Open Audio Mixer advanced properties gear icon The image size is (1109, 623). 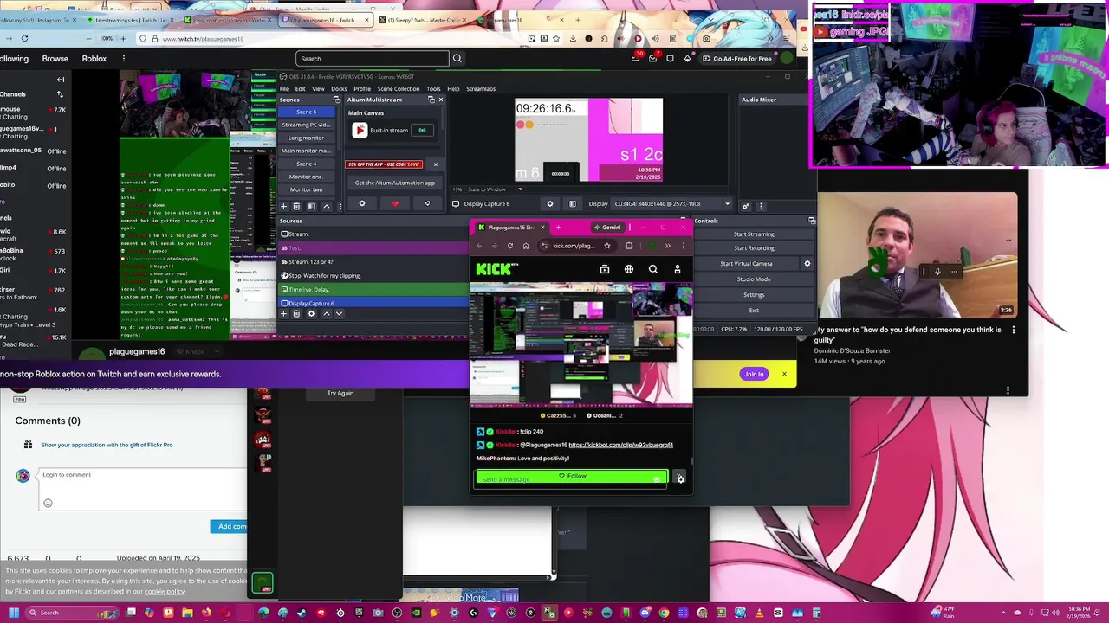pos(746,206)
